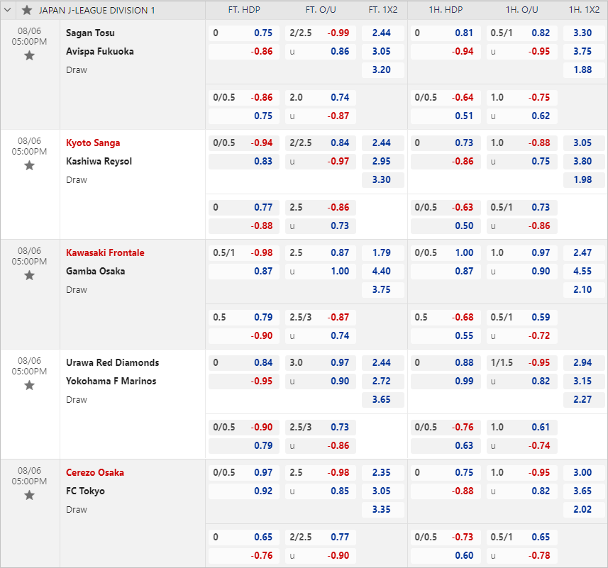The height and width of the screenshot is (568, 608).
Task: Click the Gamba Osaka team name
Action: tap(95, 271)
